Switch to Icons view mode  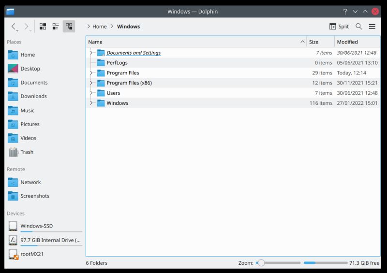coord(43,27)
